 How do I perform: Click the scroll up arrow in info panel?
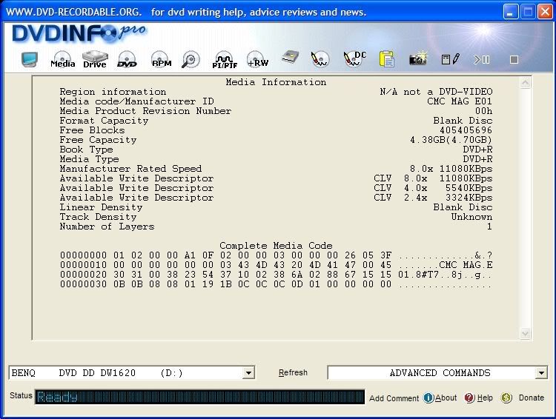click(525, 83)
